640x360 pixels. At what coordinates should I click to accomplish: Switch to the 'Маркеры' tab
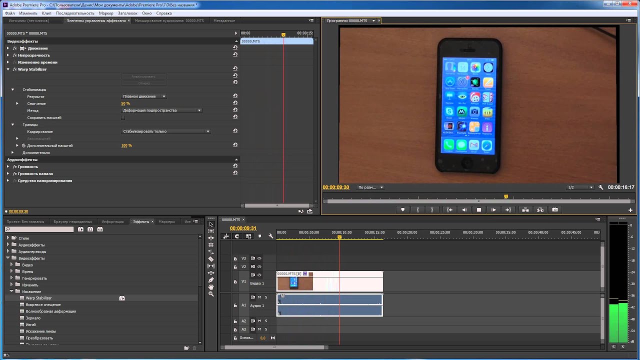pos(166,221)
